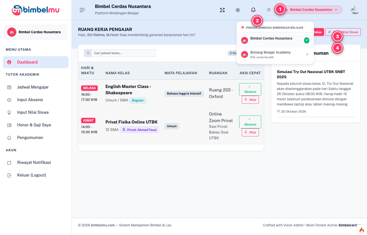Open the Simulasi Try Out Nasional UTBK SNBT announcement
The image size is (367, 235).
pos(311,74)
